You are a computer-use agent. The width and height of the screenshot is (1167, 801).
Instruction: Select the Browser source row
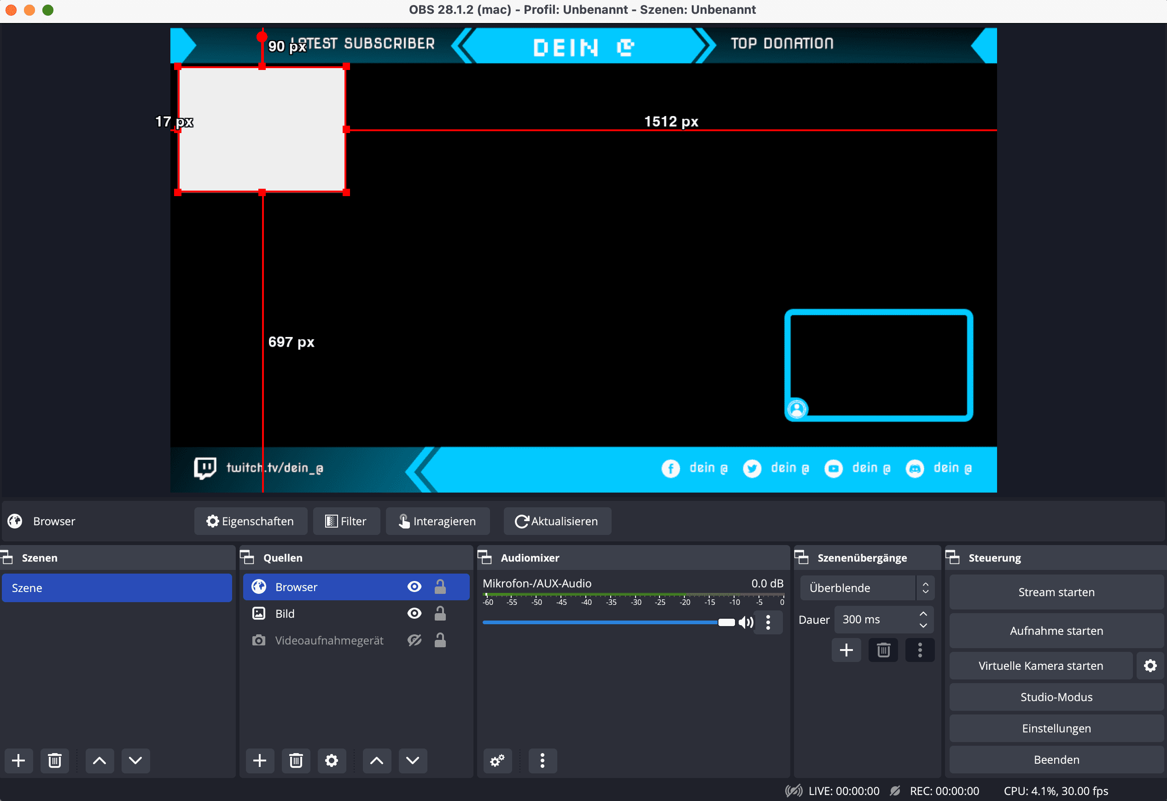(356, 586)
